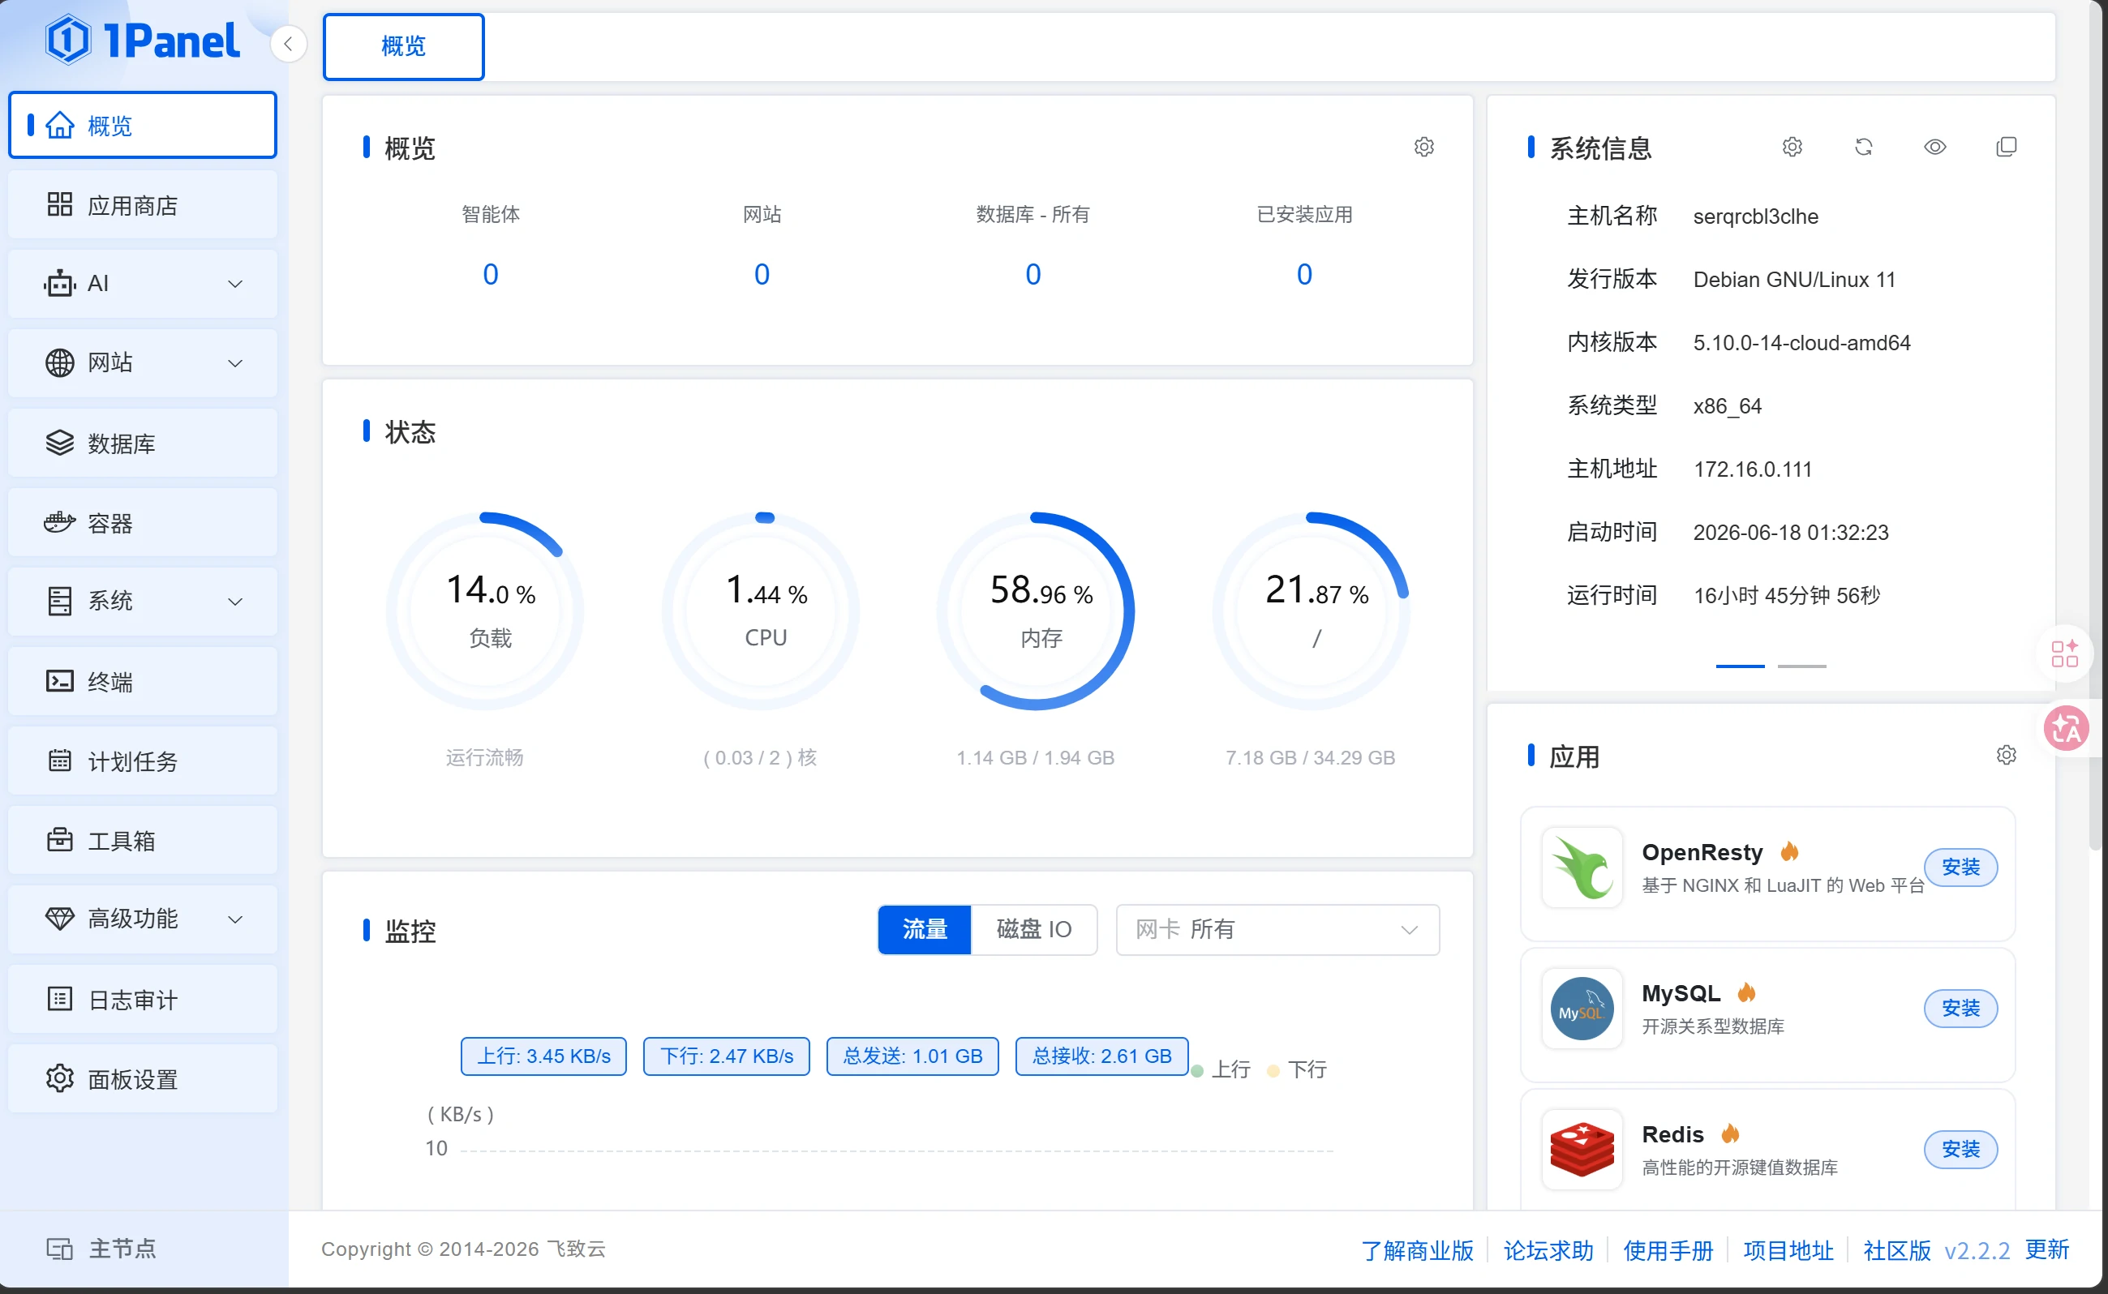The width and height of the screenshot is (2108, 1294).
Task: Open 系统信息 settings gear
Action: tap(1792, 148)
